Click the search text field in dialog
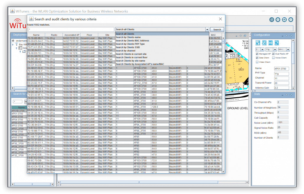The height and width of the screenshot is (194, 304). coord(71,29)
